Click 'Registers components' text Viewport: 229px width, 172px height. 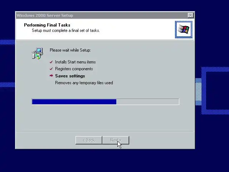click(x=74, y=69)
